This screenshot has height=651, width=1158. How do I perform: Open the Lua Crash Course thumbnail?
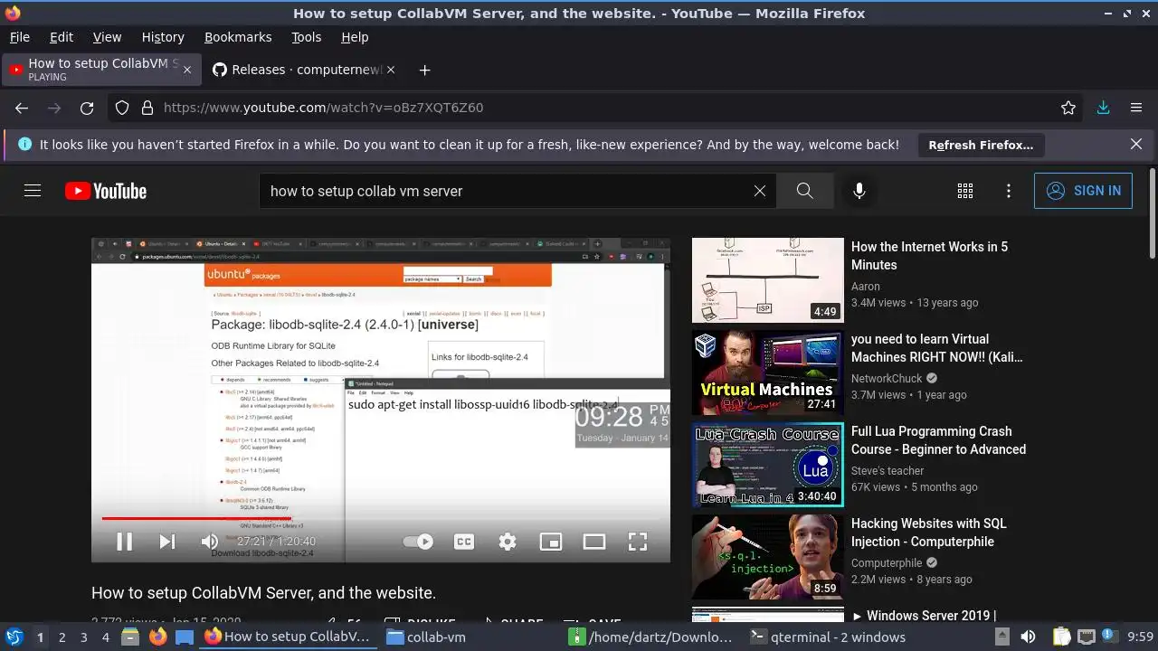click(768, 465)
